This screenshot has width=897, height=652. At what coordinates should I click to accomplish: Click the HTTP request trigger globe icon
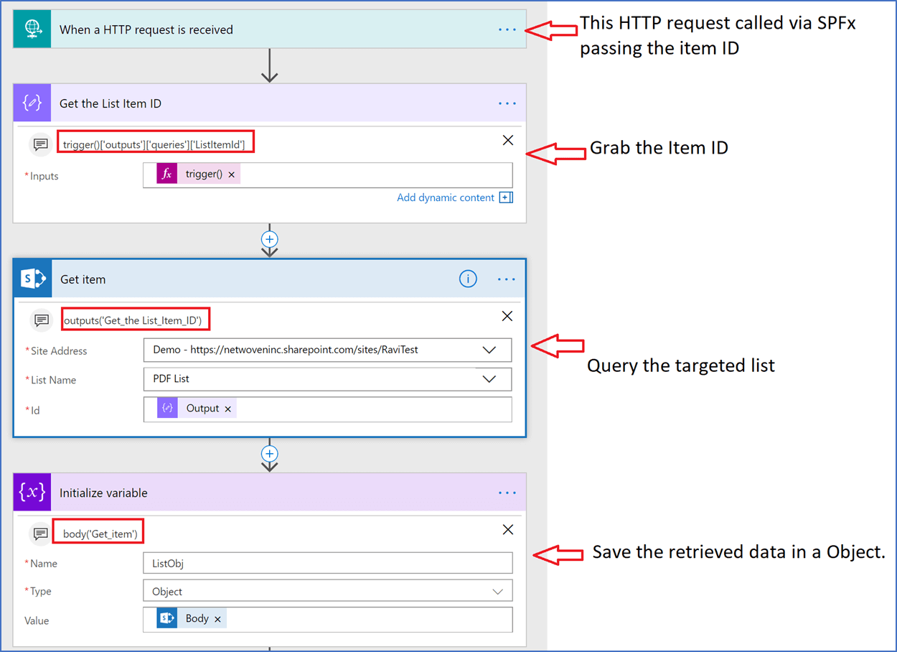click(32, 29)
